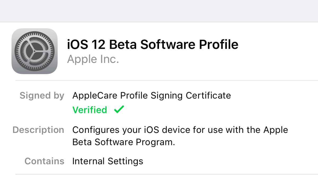Screen dimensions: 318x178
Task: Select the 'Configures your iOS device' description line
Action: 180,130
